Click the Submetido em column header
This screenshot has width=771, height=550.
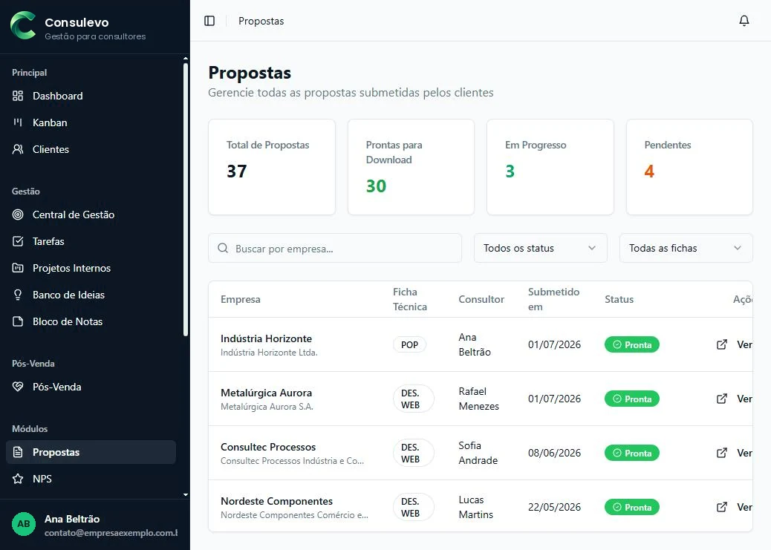click(553, 299)
